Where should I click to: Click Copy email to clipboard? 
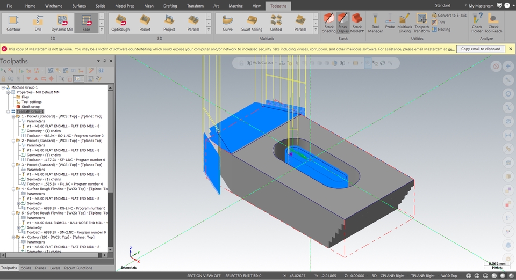coord(481,49)
